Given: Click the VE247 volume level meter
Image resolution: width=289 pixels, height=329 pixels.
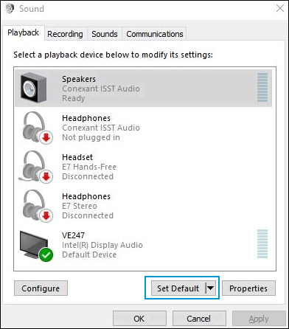Looking at the screenshot, I should pyautogui.click(x=262, y=243).
